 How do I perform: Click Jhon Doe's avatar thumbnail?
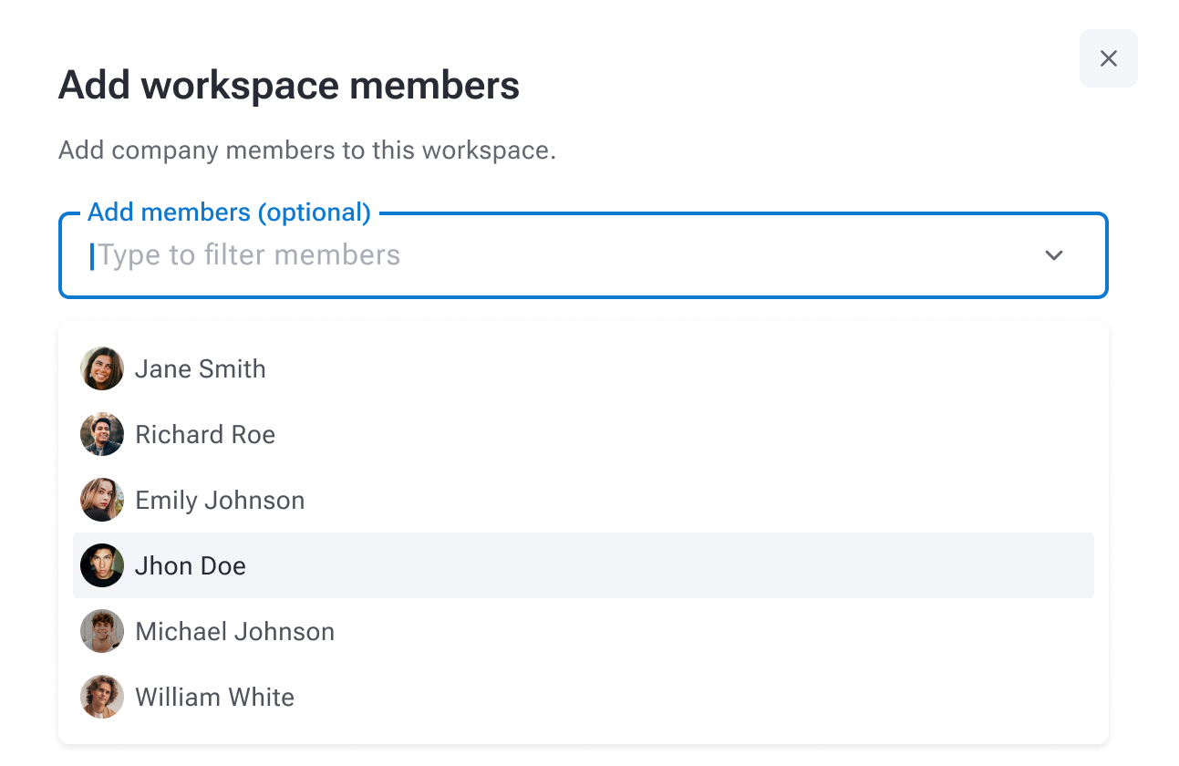coord(102,565)
